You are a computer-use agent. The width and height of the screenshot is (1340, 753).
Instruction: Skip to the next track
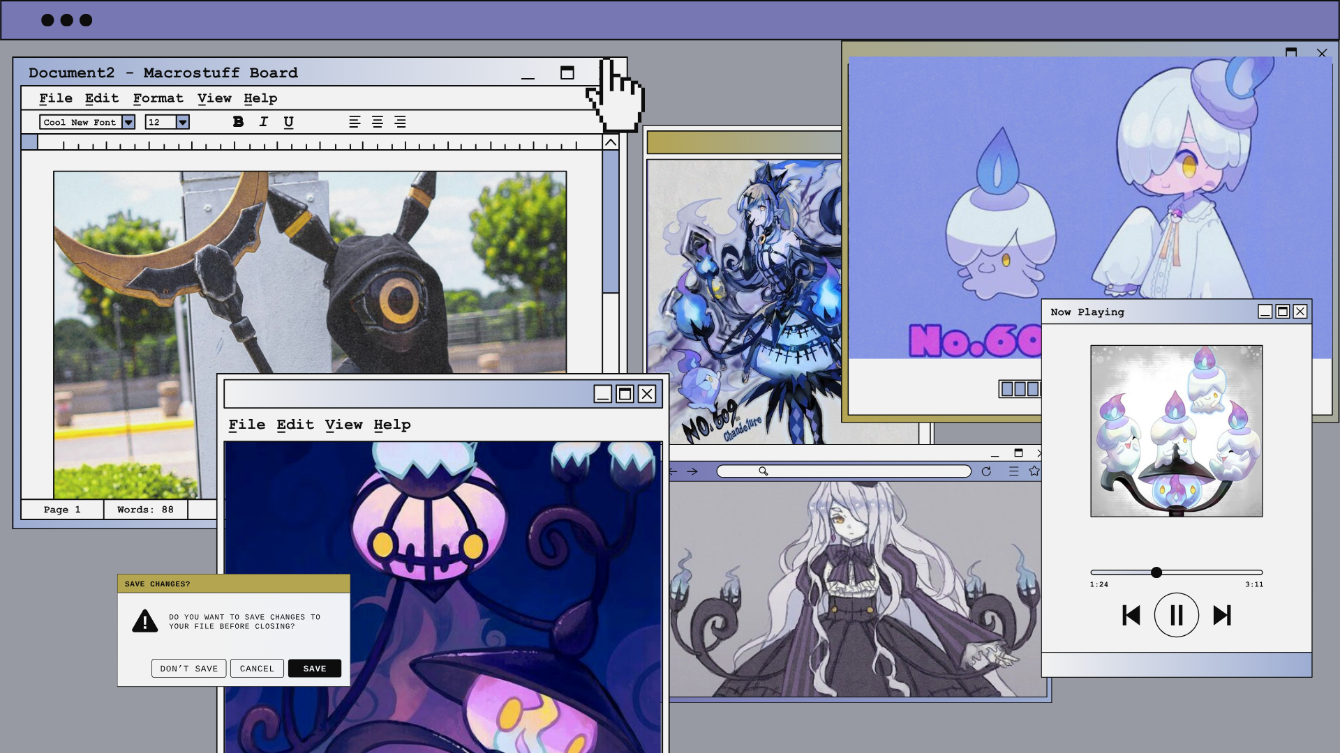pyautogui.click(x=1221, y=615)
